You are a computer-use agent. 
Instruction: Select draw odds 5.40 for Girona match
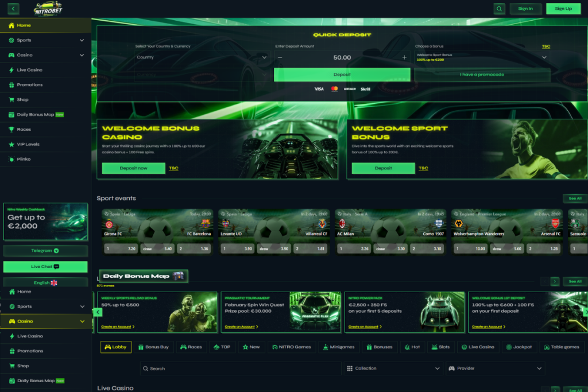pos(158,249)
